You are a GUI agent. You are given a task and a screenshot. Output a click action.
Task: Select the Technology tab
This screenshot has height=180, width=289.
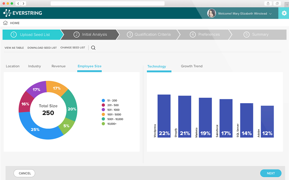(x=157, y=66)
